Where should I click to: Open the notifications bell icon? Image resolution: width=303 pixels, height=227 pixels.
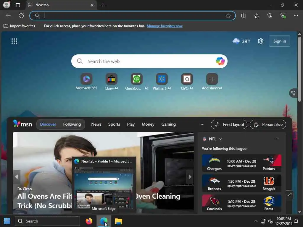click(x=296, y=221)
